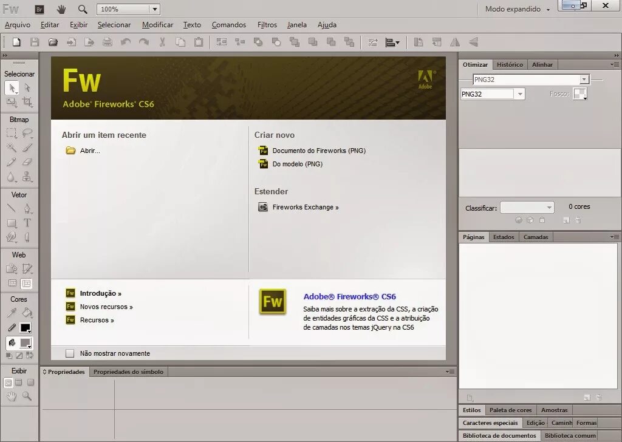
Task: Select the Line tool
Action: coord(12,208)
